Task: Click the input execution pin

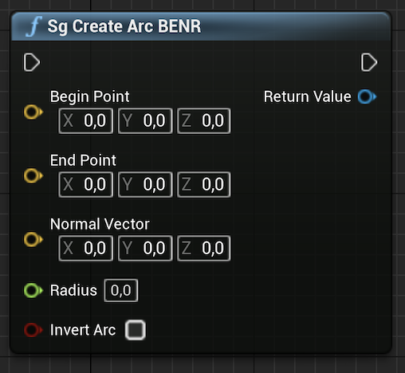Action: (x=32, y=62)
